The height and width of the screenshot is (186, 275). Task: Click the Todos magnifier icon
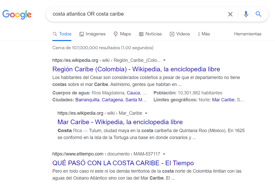(55, 34)
